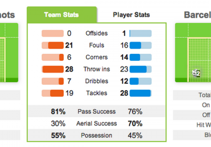Select the Pass Success row
Image resolution: width=211 pixels, height=147 pixels.
(x=97, y=112)
